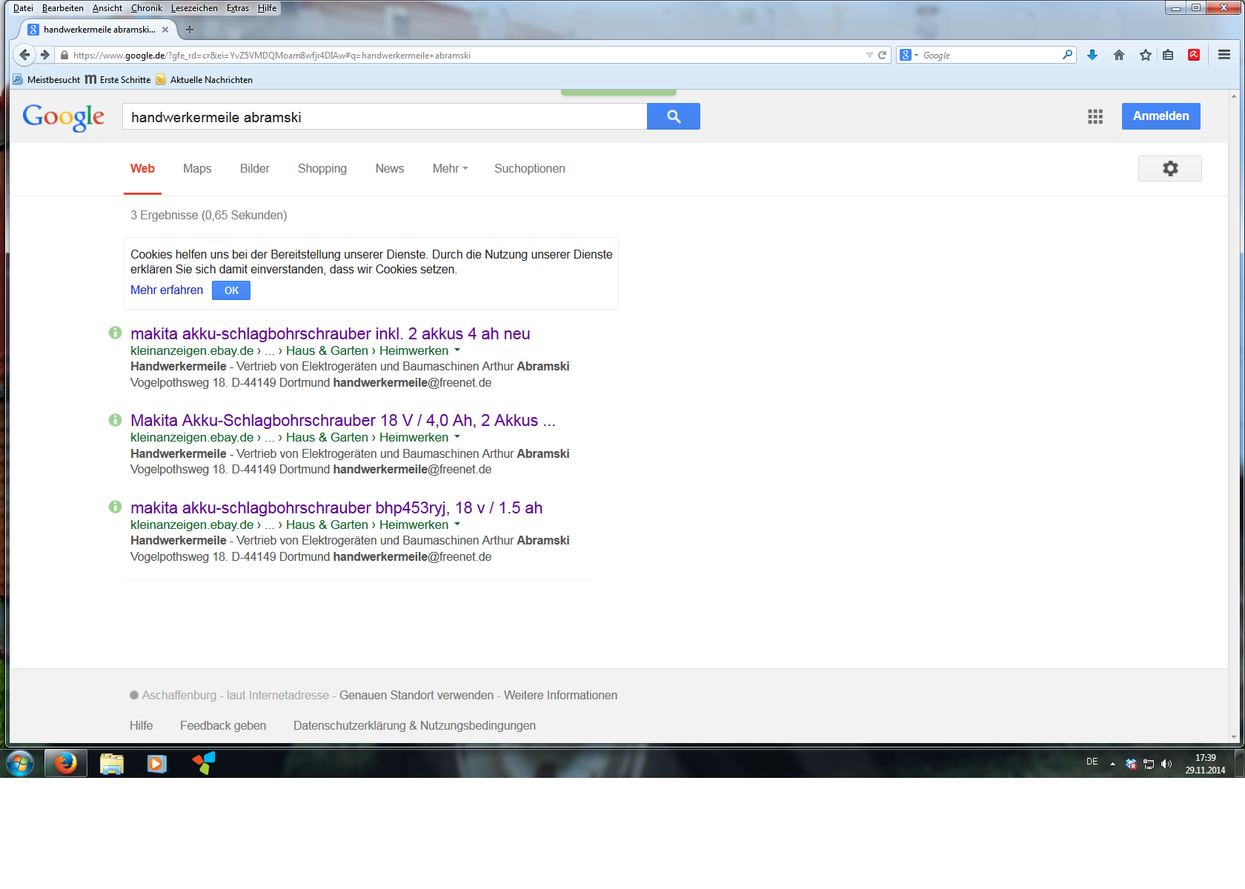Open the downloads arrow icon in the toolbar
Screen dimensions: 1245x889
click(x=1092, y=55)
